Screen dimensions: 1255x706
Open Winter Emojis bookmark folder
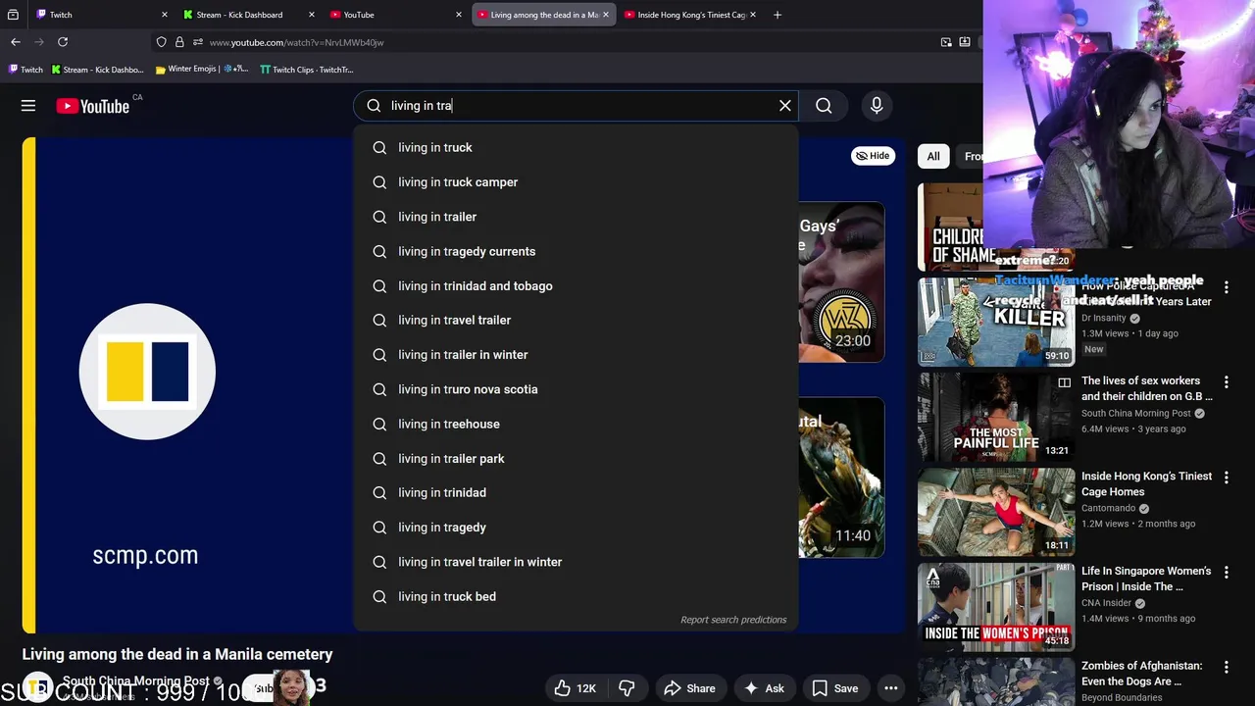[x=201, y=70]
